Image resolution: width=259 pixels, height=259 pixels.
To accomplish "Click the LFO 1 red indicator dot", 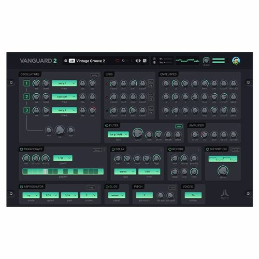I will pyautogui.click(x=107, y=84).
